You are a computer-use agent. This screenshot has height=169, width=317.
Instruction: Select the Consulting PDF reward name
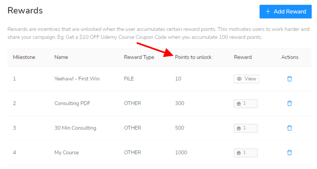click(x=72, y=103)
